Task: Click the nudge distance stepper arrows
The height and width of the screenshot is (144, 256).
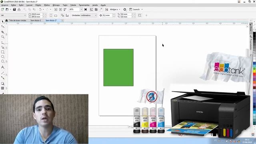Action: pyautogui.click(x=114, y=15)
